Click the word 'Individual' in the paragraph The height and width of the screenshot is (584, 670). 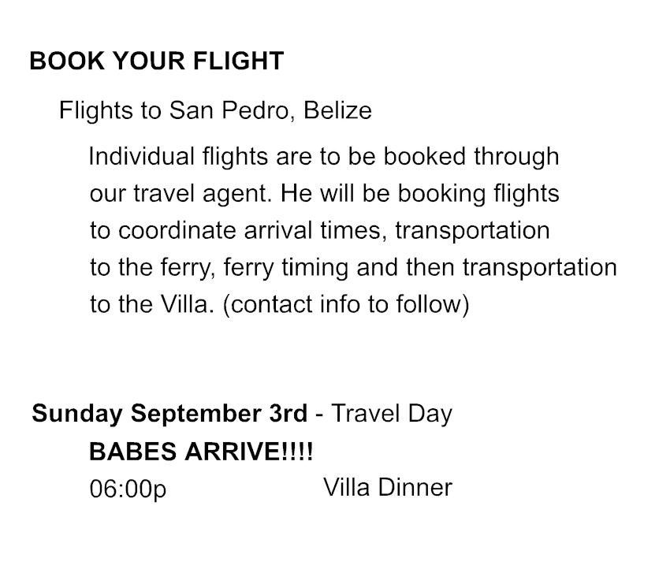click(x=141, y=156)
